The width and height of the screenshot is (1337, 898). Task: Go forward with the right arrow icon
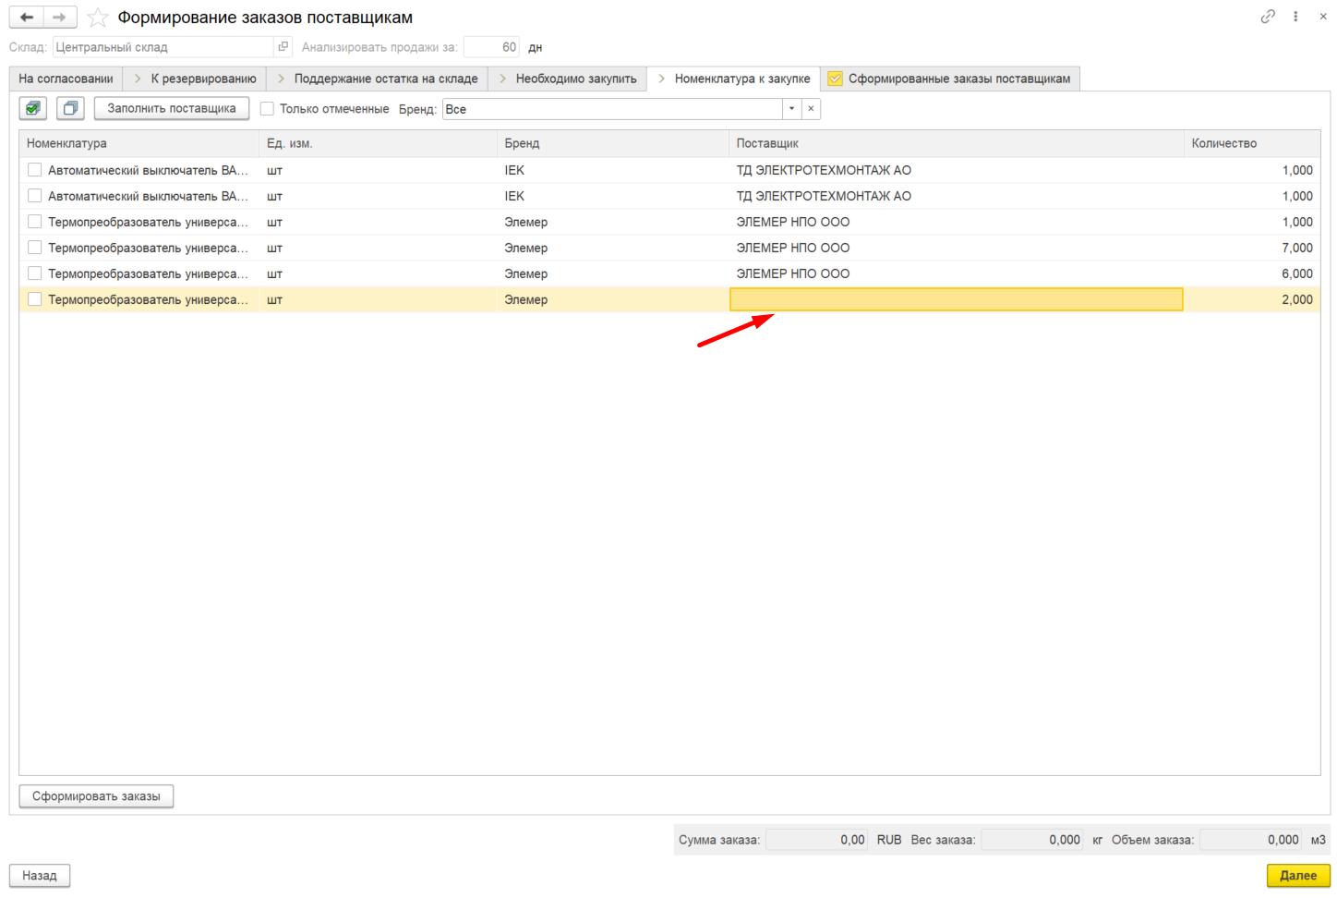tap(60, 18)
